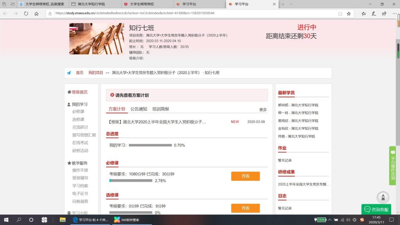Open File Explorer from the taskbar
Screen dimensions: 400x225
[62, 220]
